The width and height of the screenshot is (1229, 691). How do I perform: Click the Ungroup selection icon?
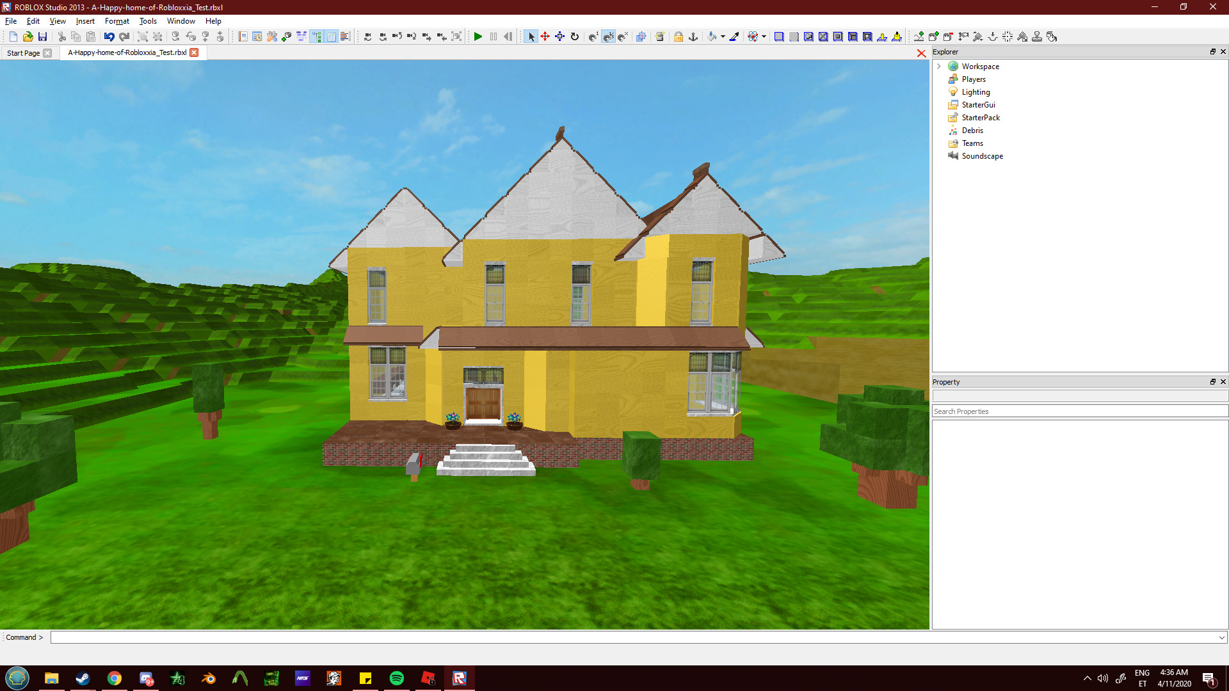tap(157, 36)
